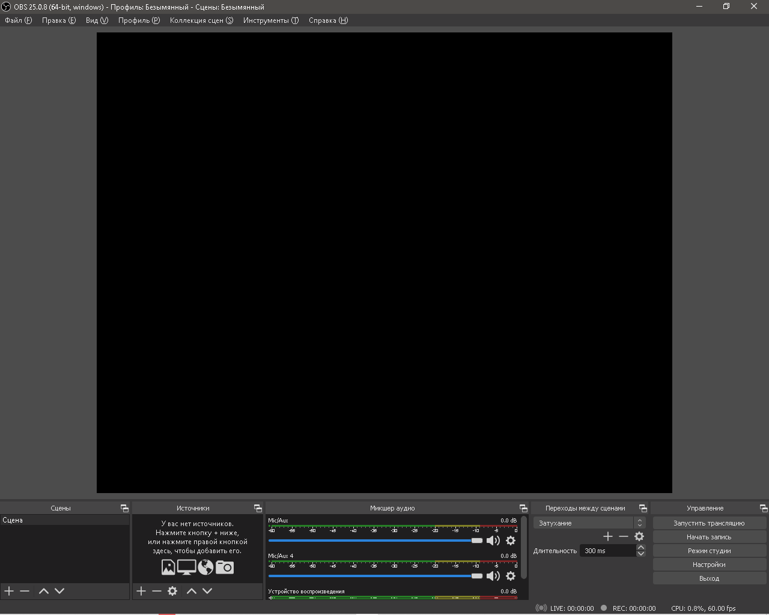
Task: Open the Вид menu
Action: [x=97, y=20]
